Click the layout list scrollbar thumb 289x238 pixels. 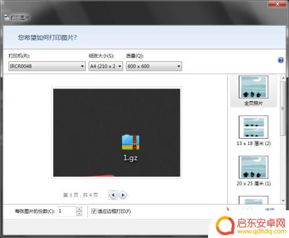point(283,109)
